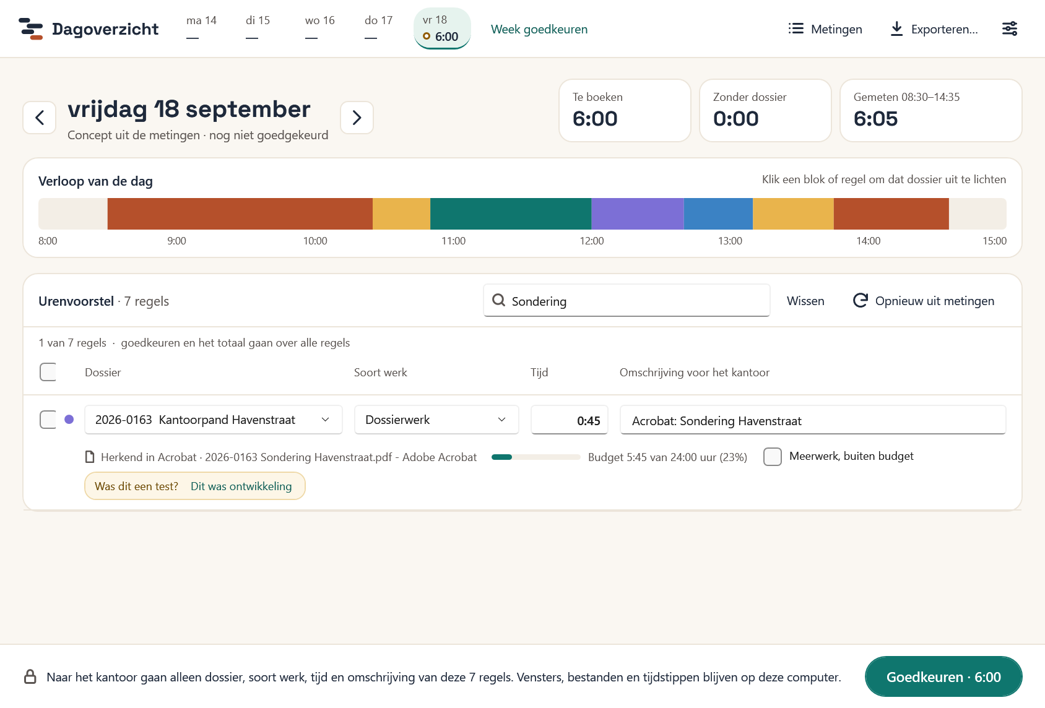Open the Metingen menu item
Viewport: 1045px width, 708px height.
click(825, 28)
